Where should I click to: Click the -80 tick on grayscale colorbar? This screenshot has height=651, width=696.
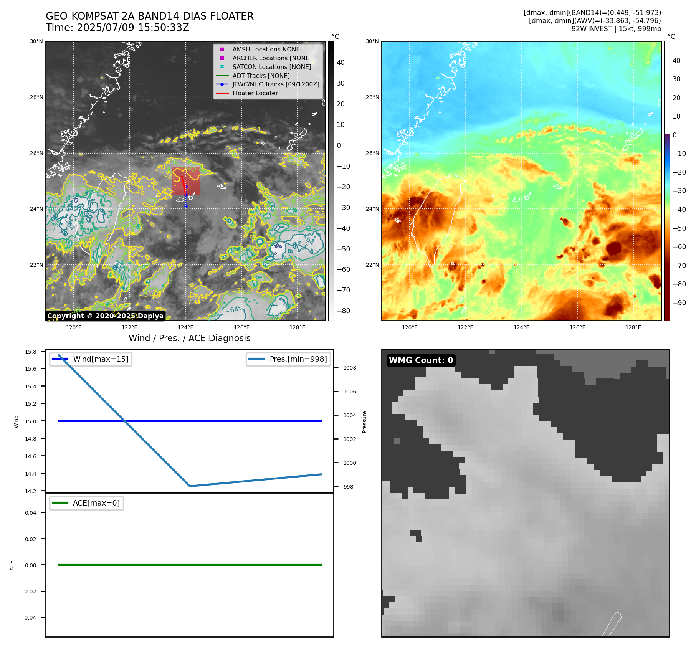click(x=344, y=311)
